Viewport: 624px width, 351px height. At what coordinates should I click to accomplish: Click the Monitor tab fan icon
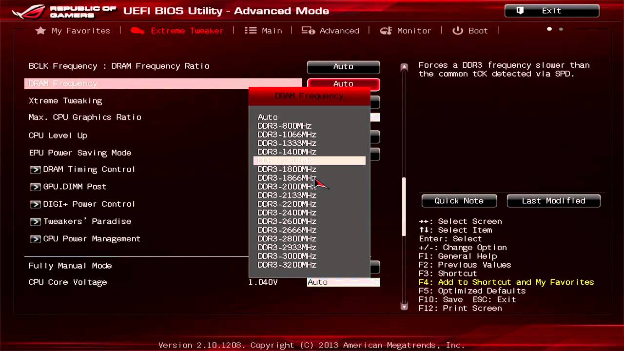pos(386,31)
